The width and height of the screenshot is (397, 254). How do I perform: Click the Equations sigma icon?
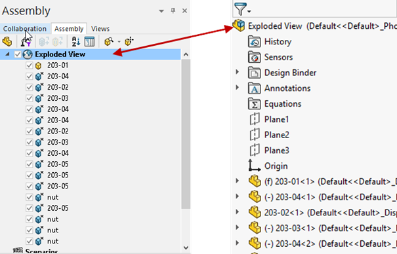point(254,104)
